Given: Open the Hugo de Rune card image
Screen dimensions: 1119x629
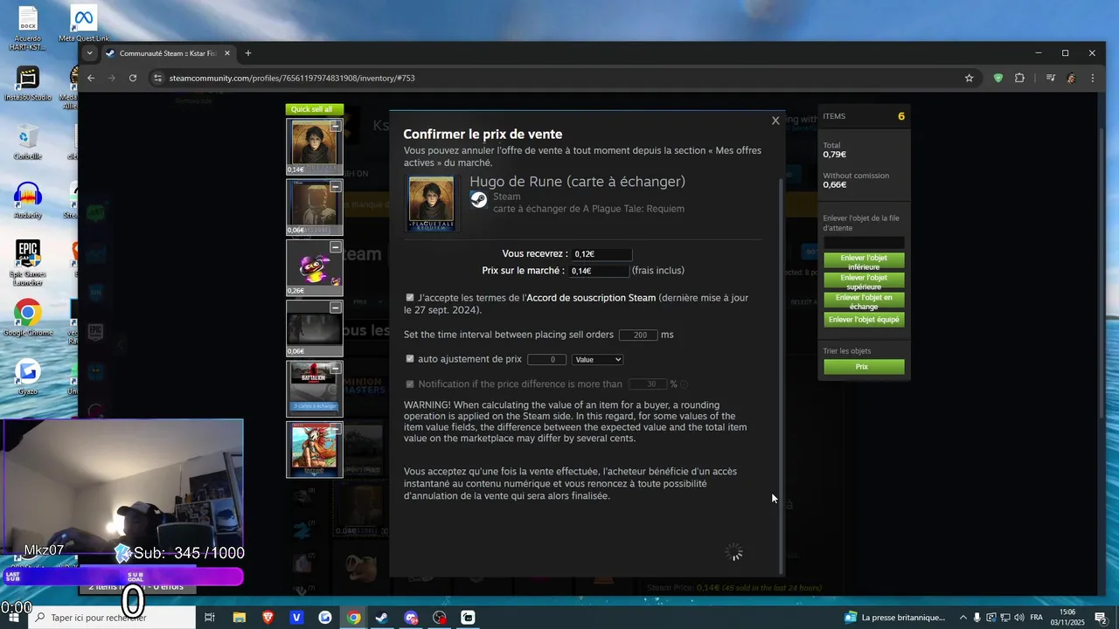Looking at the screenshot, I should [432, 204].
